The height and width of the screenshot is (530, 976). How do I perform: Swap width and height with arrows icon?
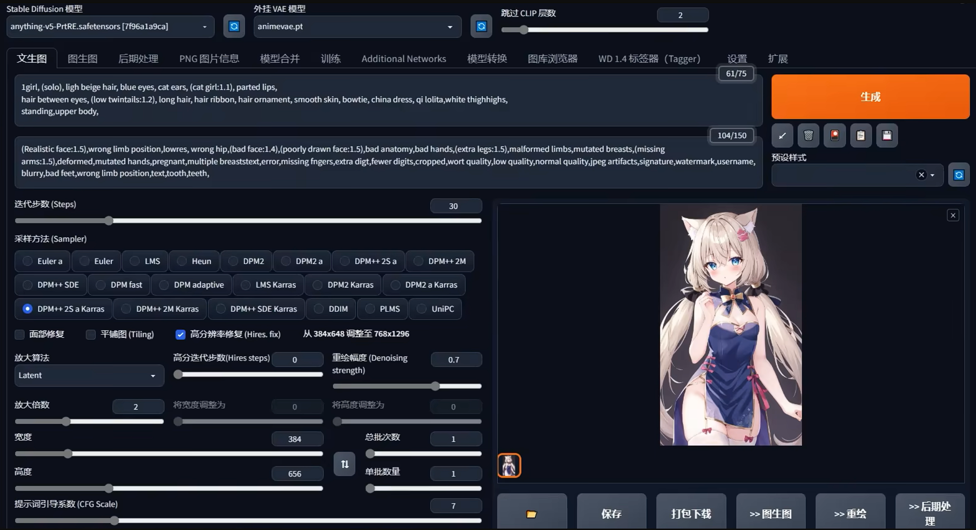[x=345, y=464]
